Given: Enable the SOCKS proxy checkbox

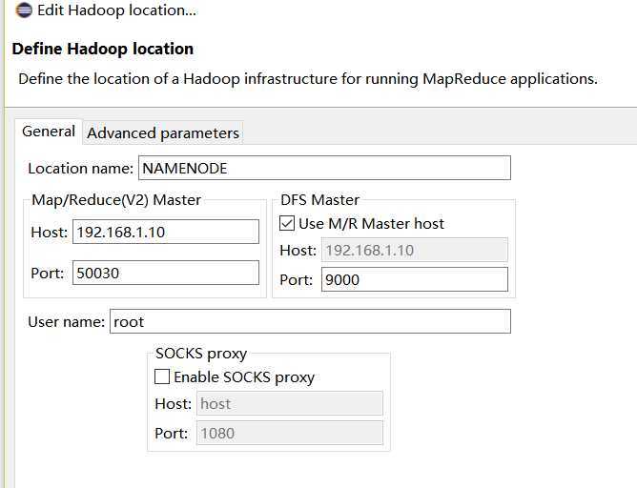Looking at the screenshot, I should pos(162,377).
